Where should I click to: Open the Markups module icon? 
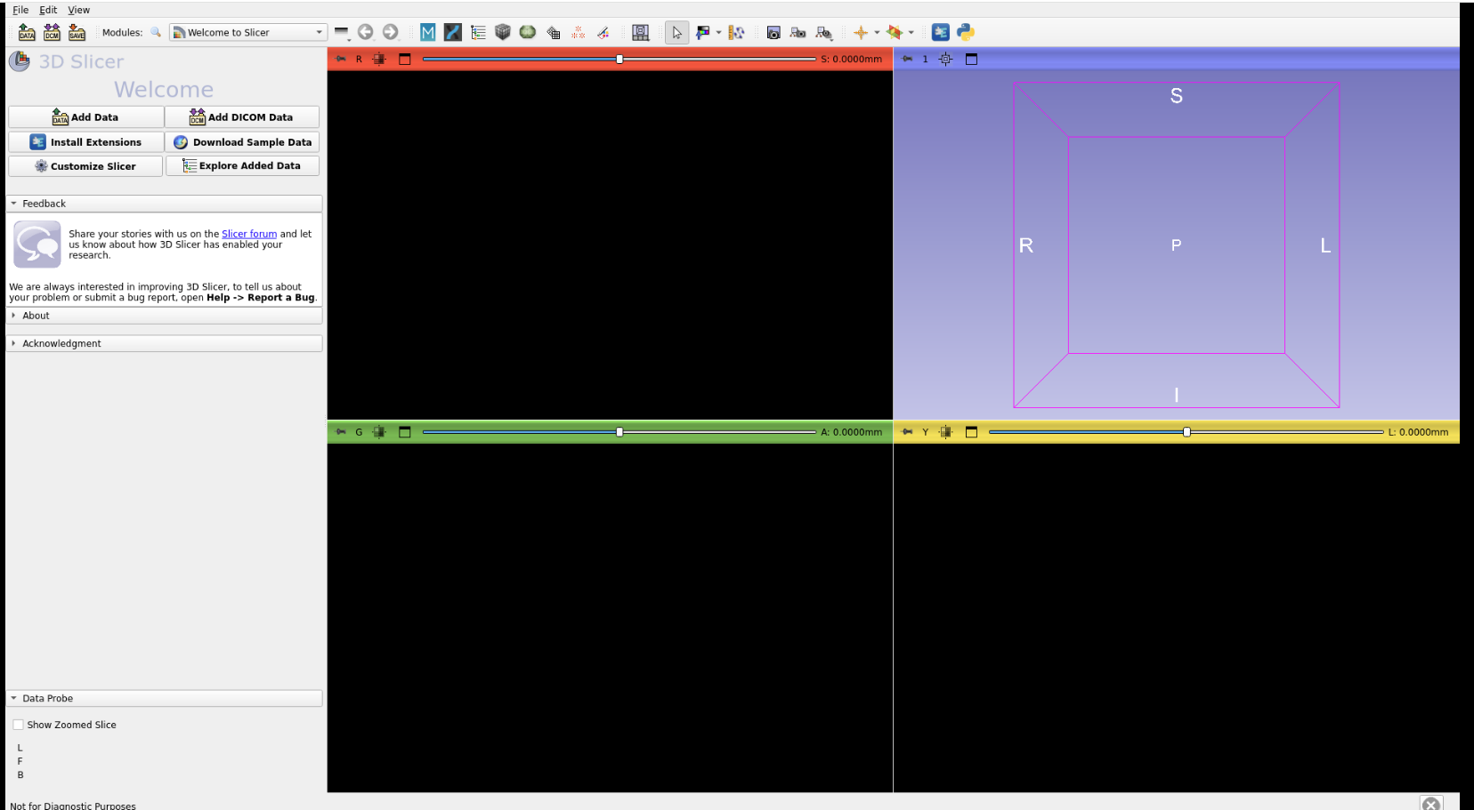pos(579,33)
